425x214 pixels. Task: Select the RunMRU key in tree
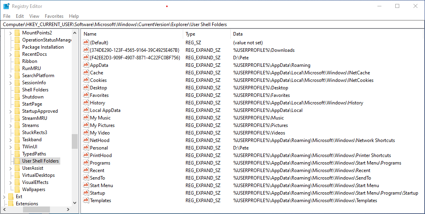point(31,68)
